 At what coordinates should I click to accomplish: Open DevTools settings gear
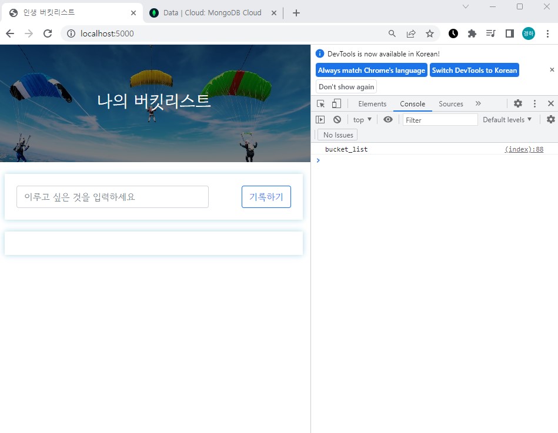518,103
